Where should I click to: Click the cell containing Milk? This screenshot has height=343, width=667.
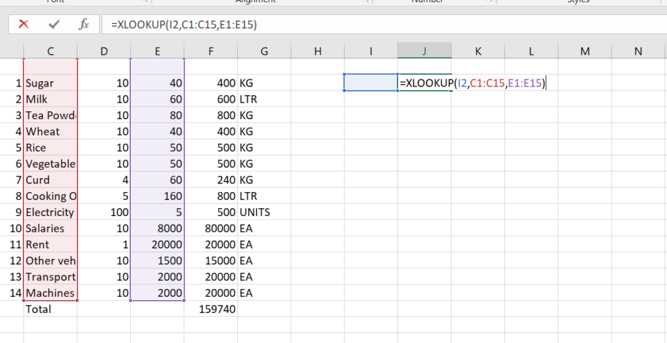pyautogui.click(x=51, y=99)
